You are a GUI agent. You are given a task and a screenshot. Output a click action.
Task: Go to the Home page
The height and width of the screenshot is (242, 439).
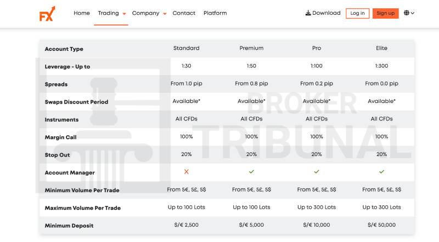click(x=82, y=13)
